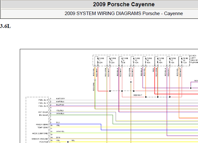Click the WHT/GRY wire label
Viewport: 198px width, 143px height.
60,99
